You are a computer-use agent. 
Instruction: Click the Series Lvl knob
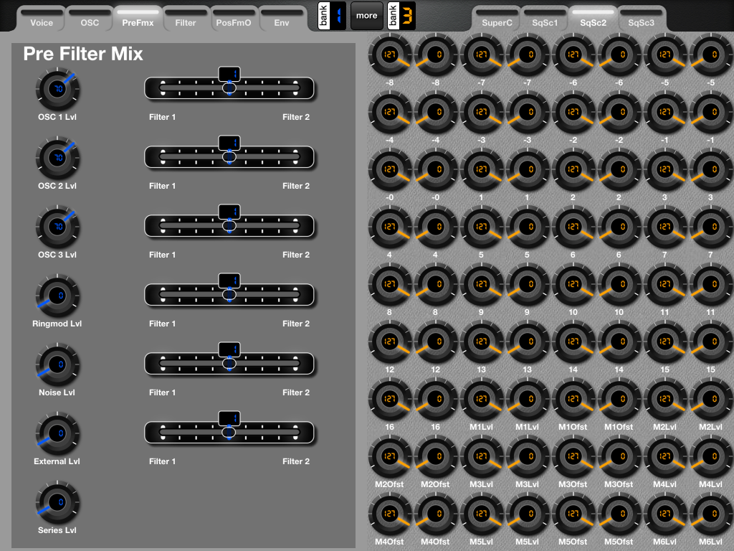(57, 502)
